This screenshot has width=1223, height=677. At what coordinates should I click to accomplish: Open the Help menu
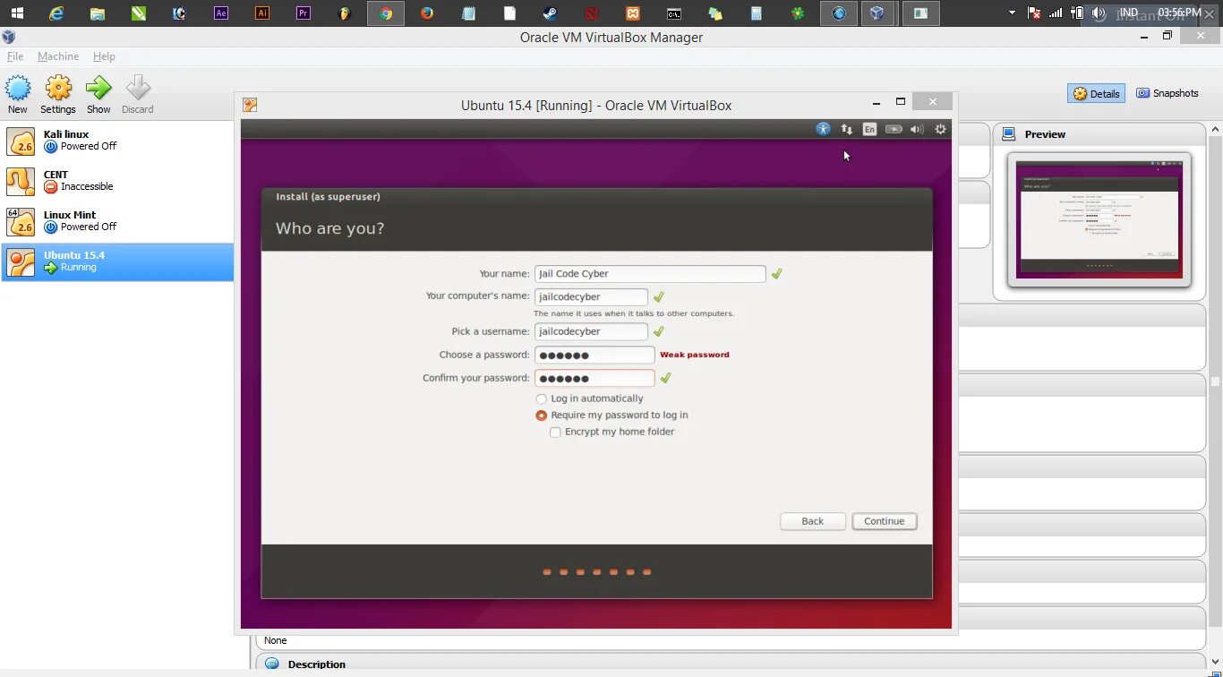tap(104, 56)
